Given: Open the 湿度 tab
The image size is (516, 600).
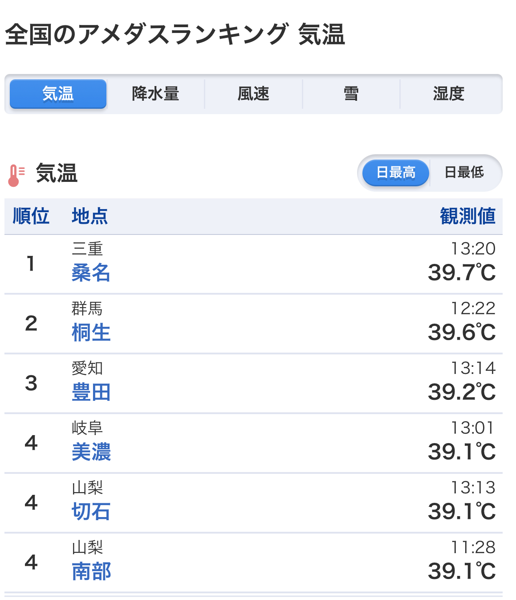Looking at the screenshot, I should 449,94.
